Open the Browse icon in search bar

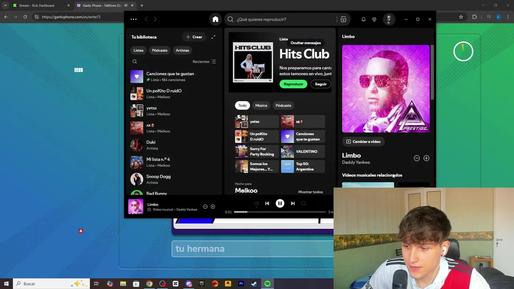tap(343, 19)
